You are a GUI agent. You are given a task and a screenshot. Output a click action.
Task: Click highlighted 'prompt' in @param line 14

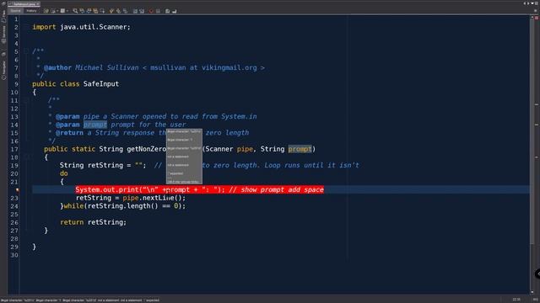[x=95, y=125]
